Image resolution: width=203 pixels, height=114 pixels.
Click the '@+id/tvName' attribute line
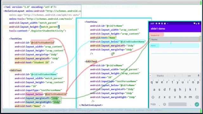click(107, 26)
